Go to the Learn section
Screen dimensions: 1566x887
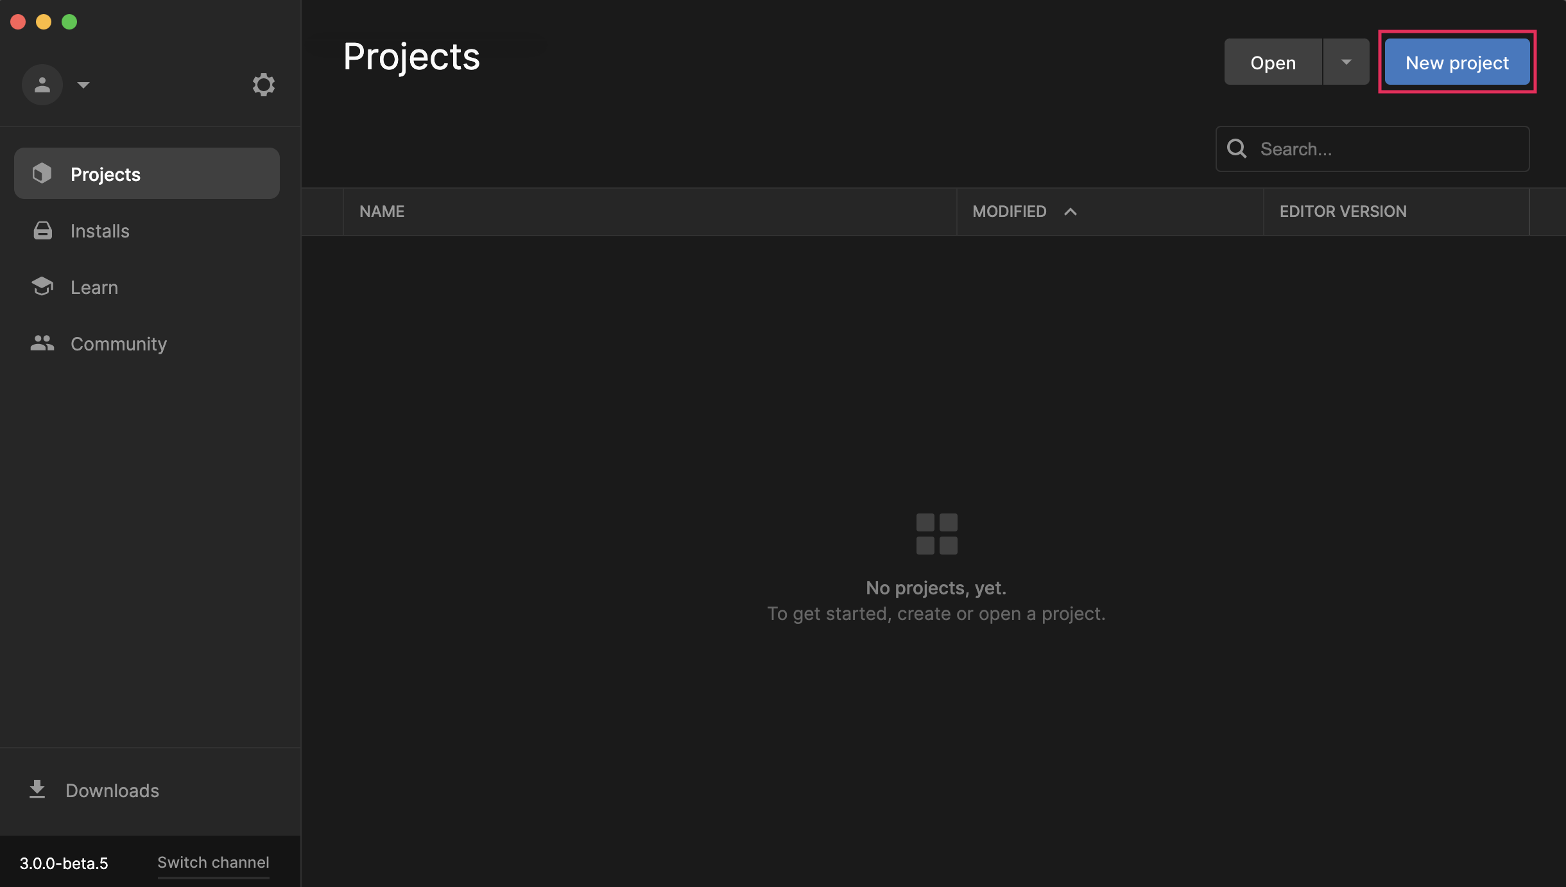pos(94,288)
